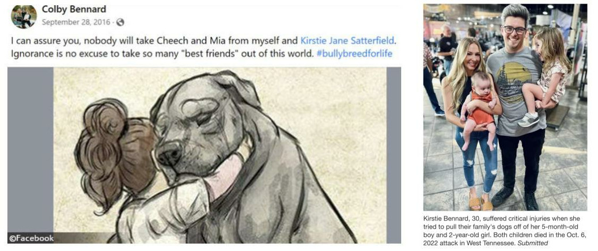Open the round profile picture avatar
Screen dimensions: 598x251
pyautogui.click(x=24, y=16)
